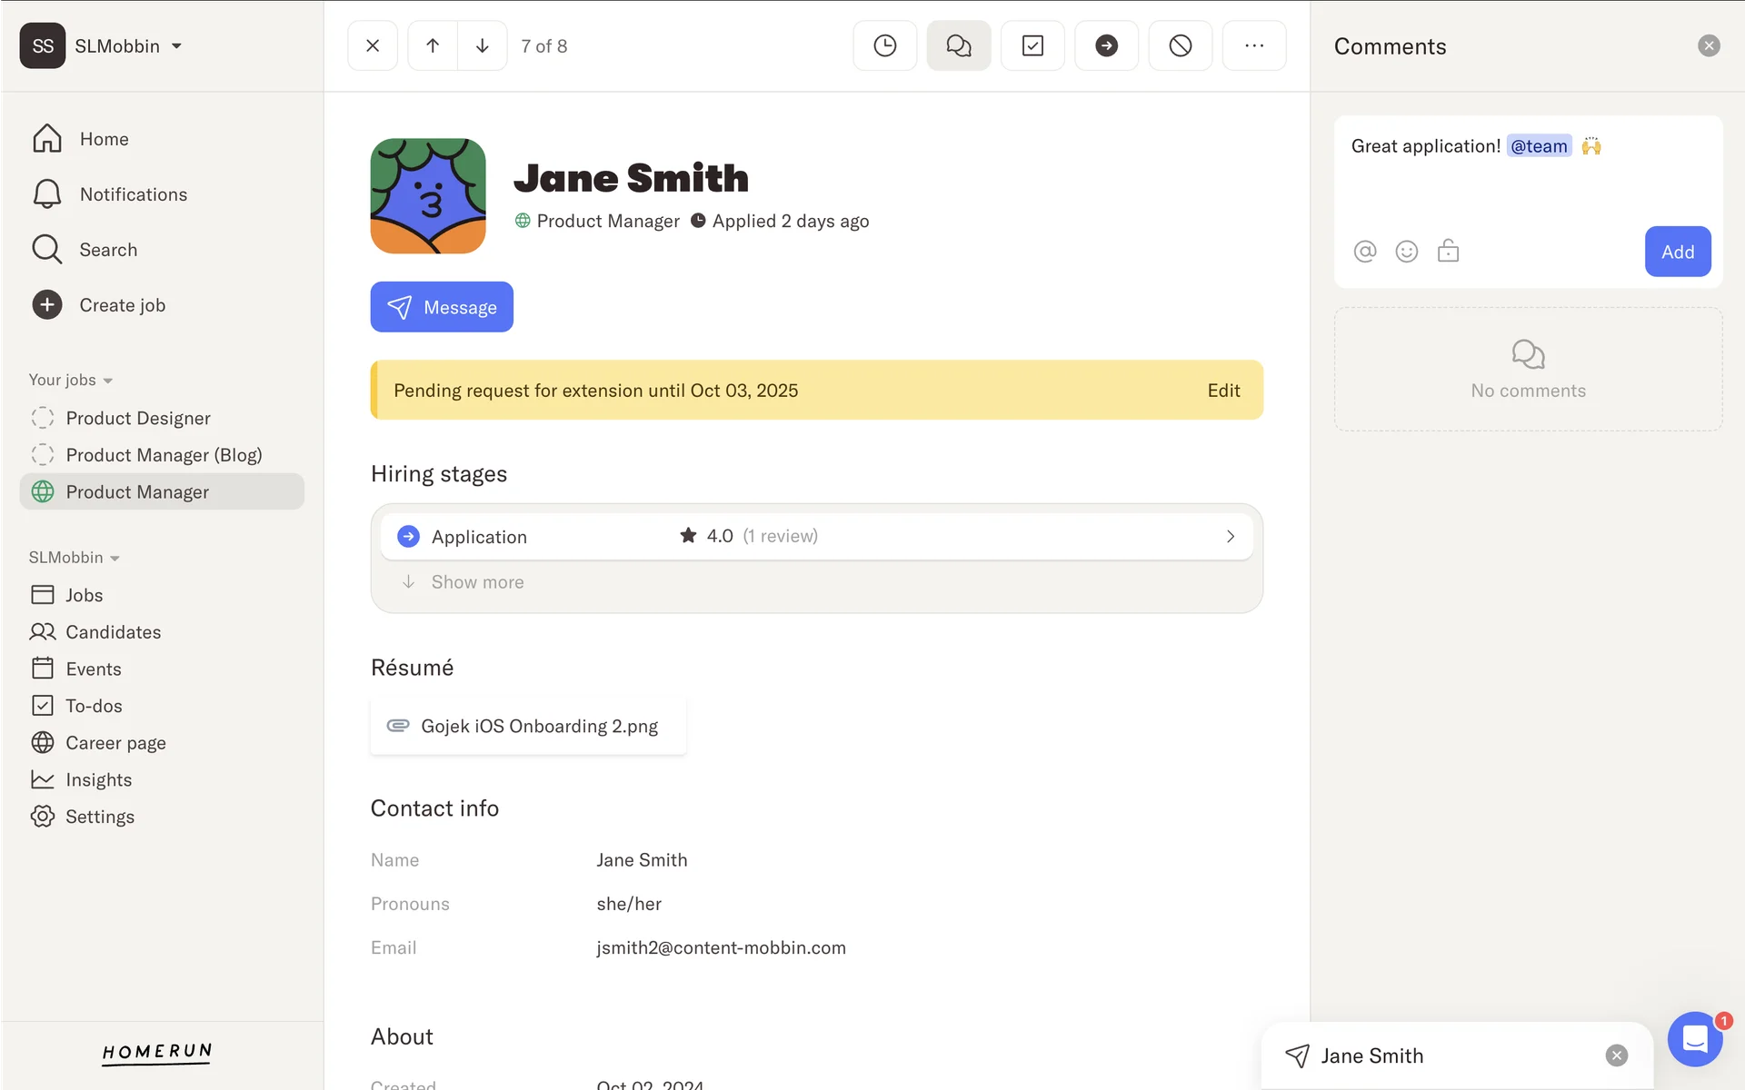Open Insights in the sidebar
The width and height of the screenshot is (1745, 1090).
tap(98, 780)
